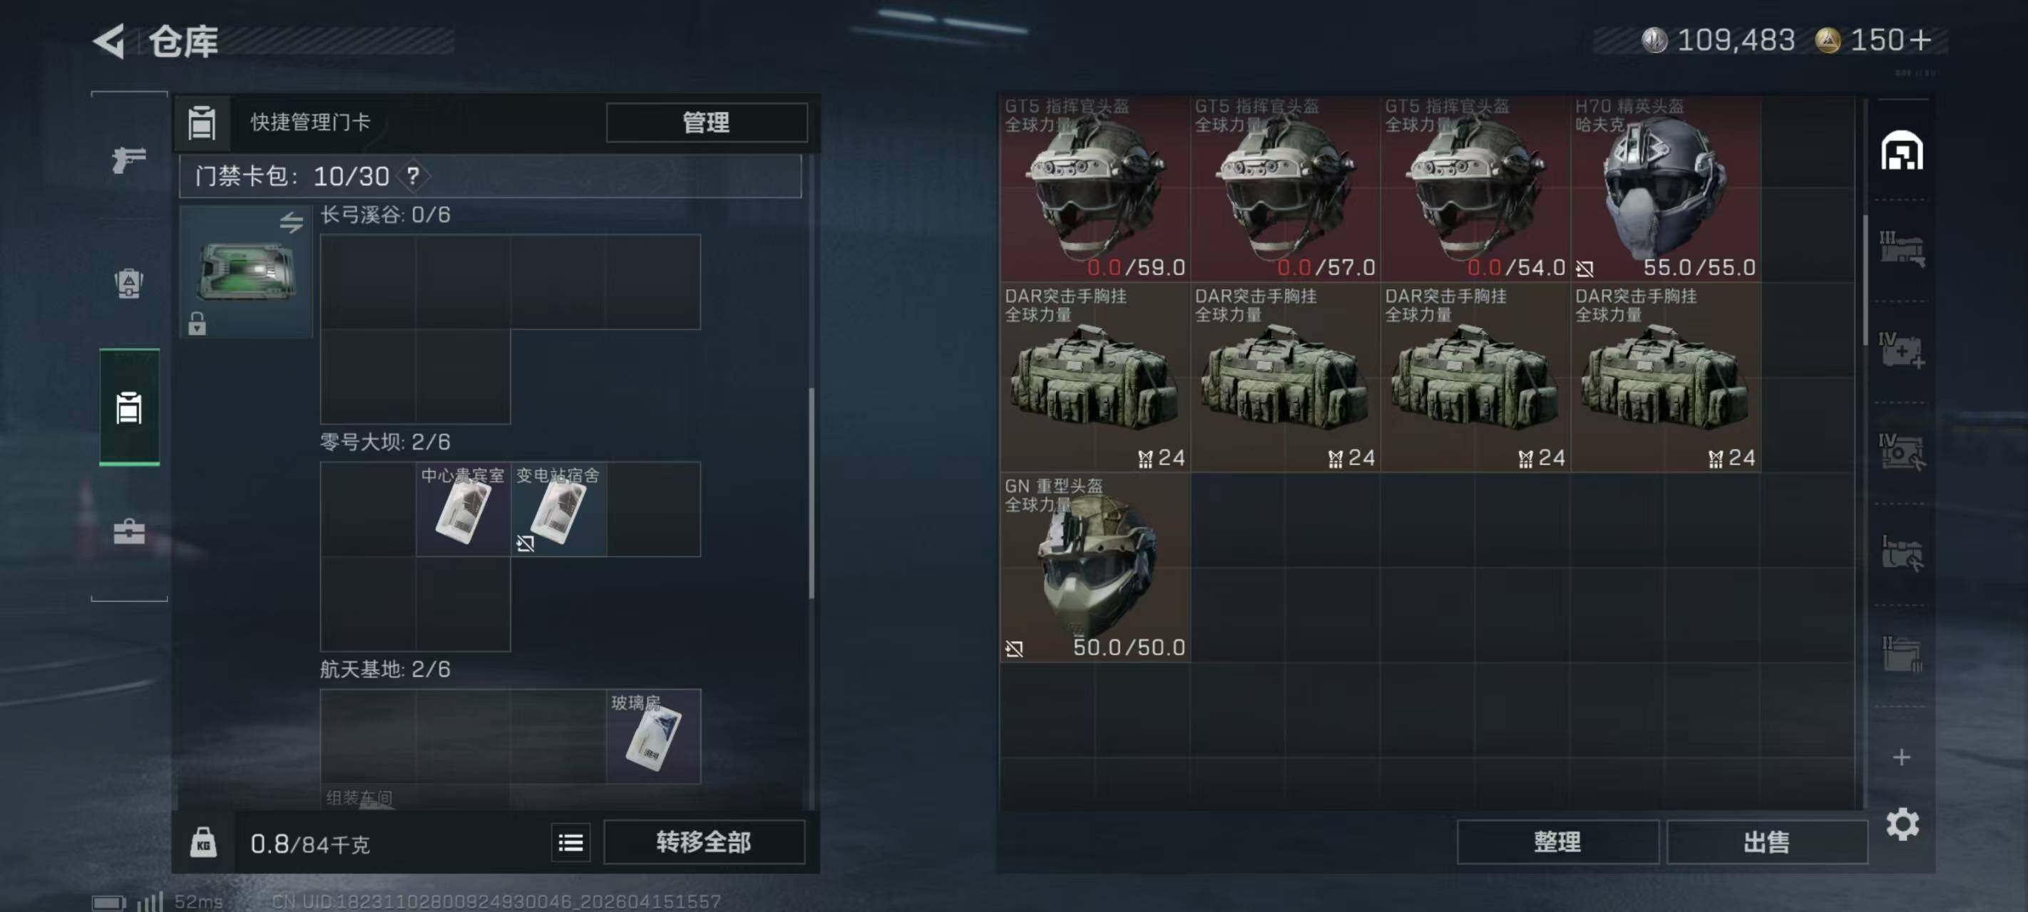Click the 整理 sort button

point(1557,842)
